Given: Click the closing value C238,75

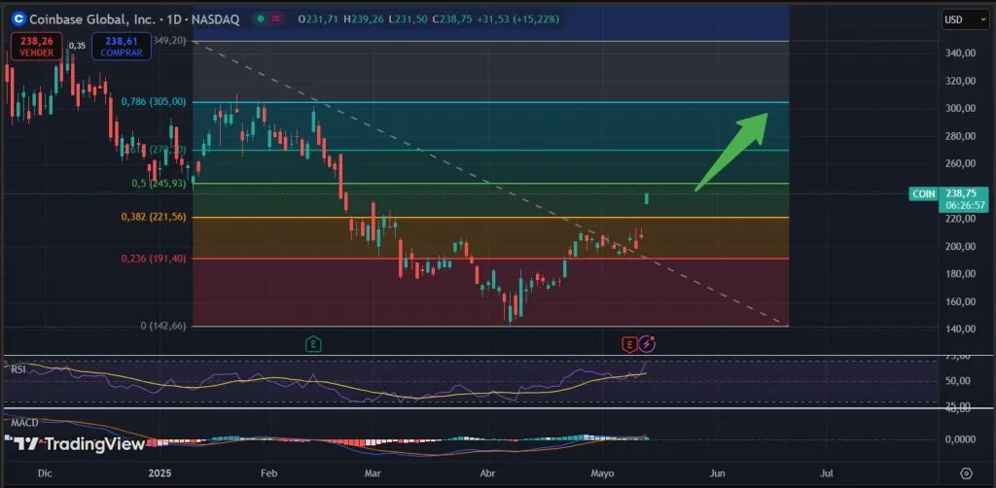Looking at the screenshot, I should (x=451, y=19).
